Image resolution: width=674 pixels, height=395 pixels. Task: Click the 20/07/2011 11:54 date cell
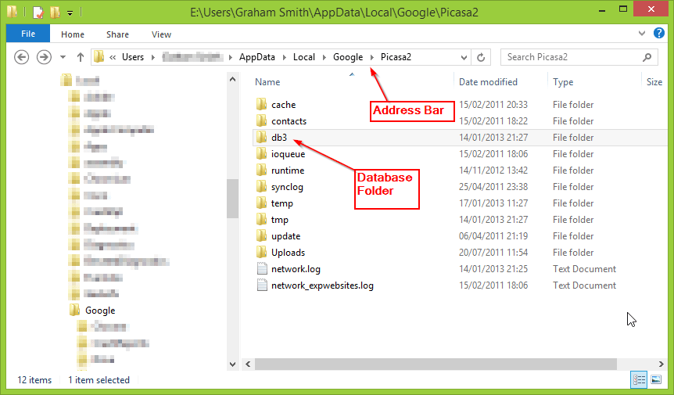click(x=493, y=253)
